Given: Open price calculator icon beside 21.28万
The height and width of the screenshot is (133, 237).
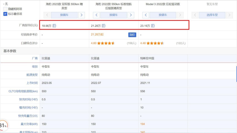Looking at the screenshot, I should [x=104, y=26].
